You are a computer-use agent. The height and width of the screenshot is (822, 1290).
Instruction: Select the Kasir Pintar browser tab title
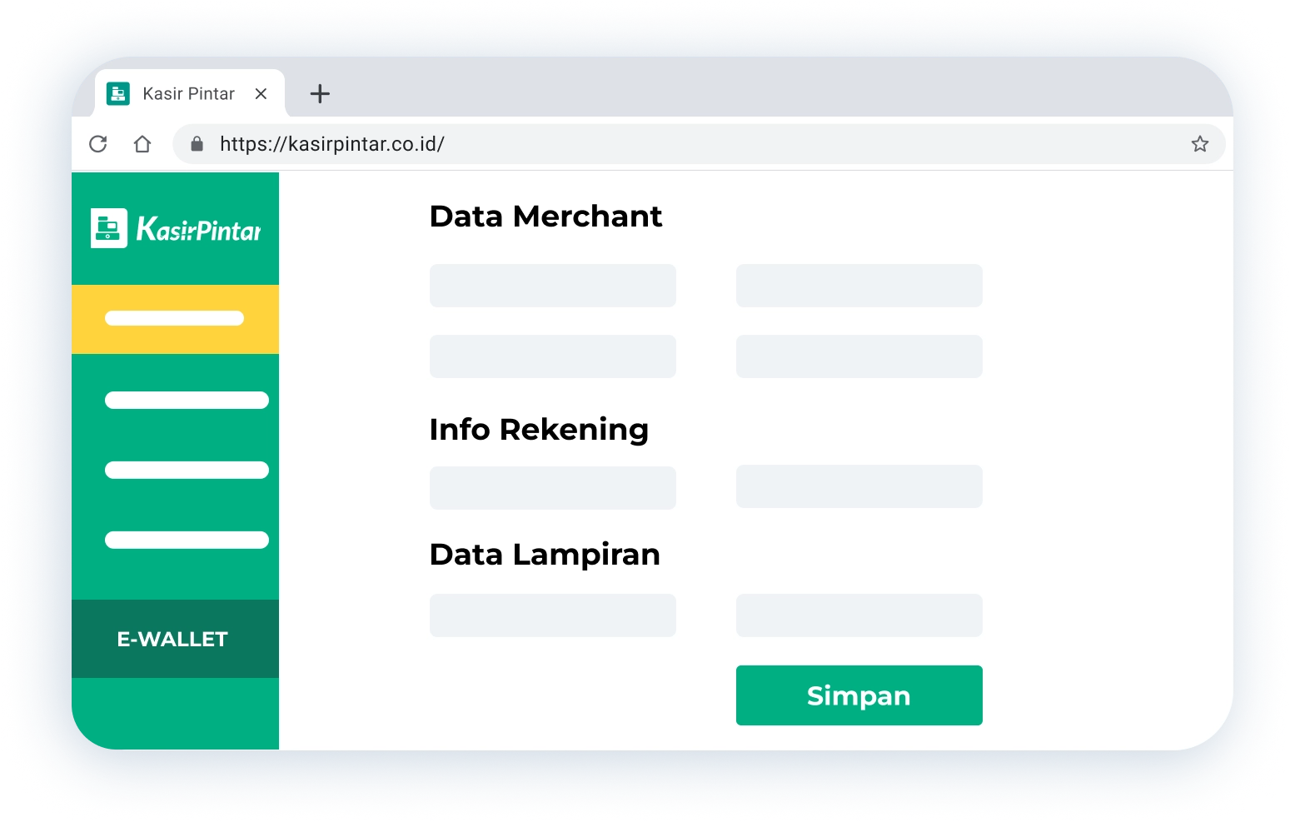(x=188, y=94)
